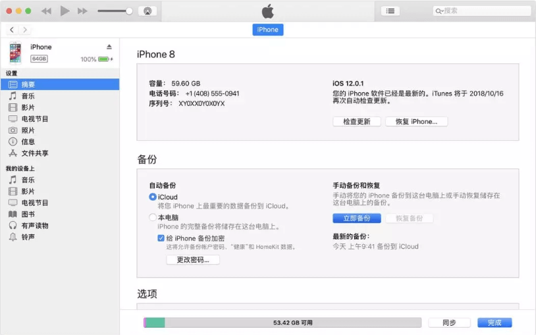Viewport: 536px width, 335px height.
Task: Eject the iPhone with eject icon
Action: coord(109,47)
